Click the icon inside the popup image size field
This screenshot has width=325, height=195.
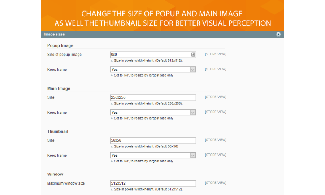click(x=193, y=55)
